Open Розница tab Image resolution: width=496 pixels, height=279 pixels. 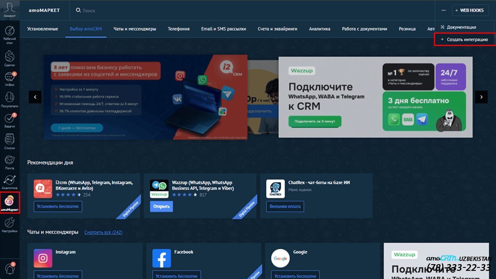tap(407, 29)
